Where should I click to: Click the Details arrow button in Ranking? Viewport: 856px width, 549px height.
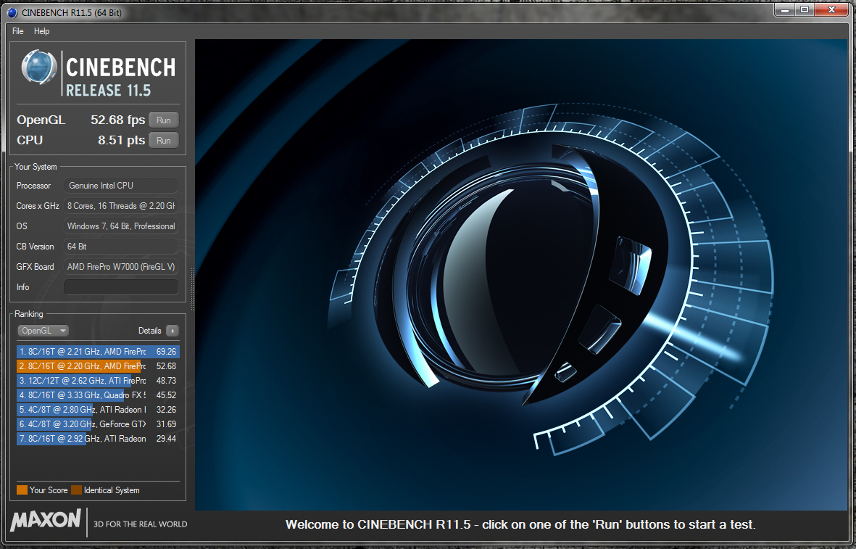[x=173, y=331]
